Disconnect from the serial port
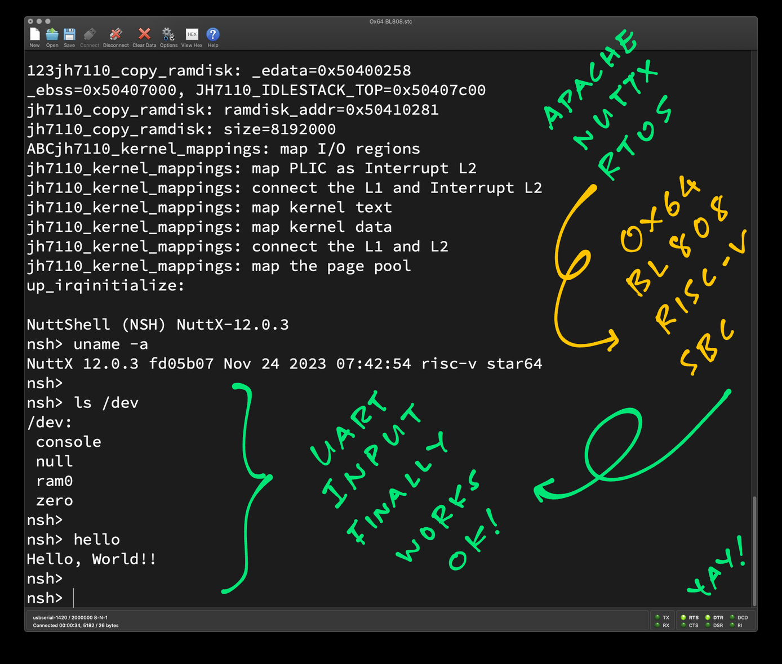Screen dimensions: 782x664 tap(115, 35)
